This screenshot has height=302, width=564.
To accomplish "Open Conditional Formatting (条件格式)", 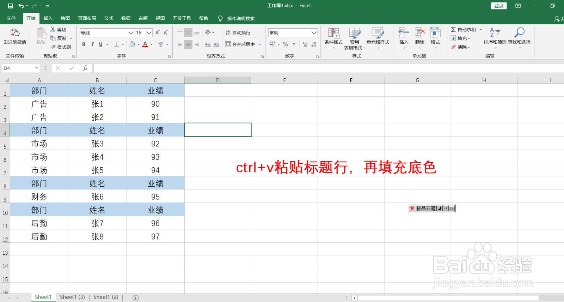I will pos(333,38).
